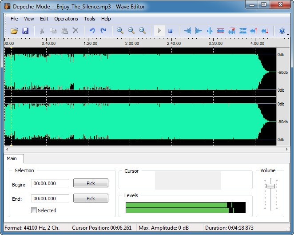Zoom to fit selection magnifier icon
The width and height of the screenshot is (294, 235).
point(142,31)
